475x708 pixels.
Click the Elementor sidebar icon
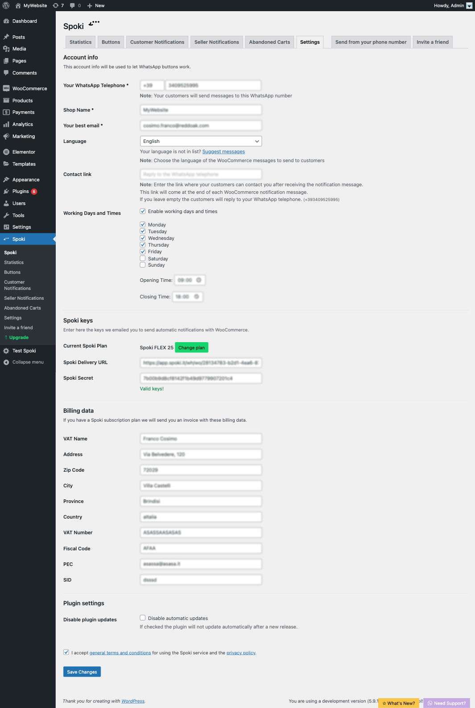(x=6, y=152)
